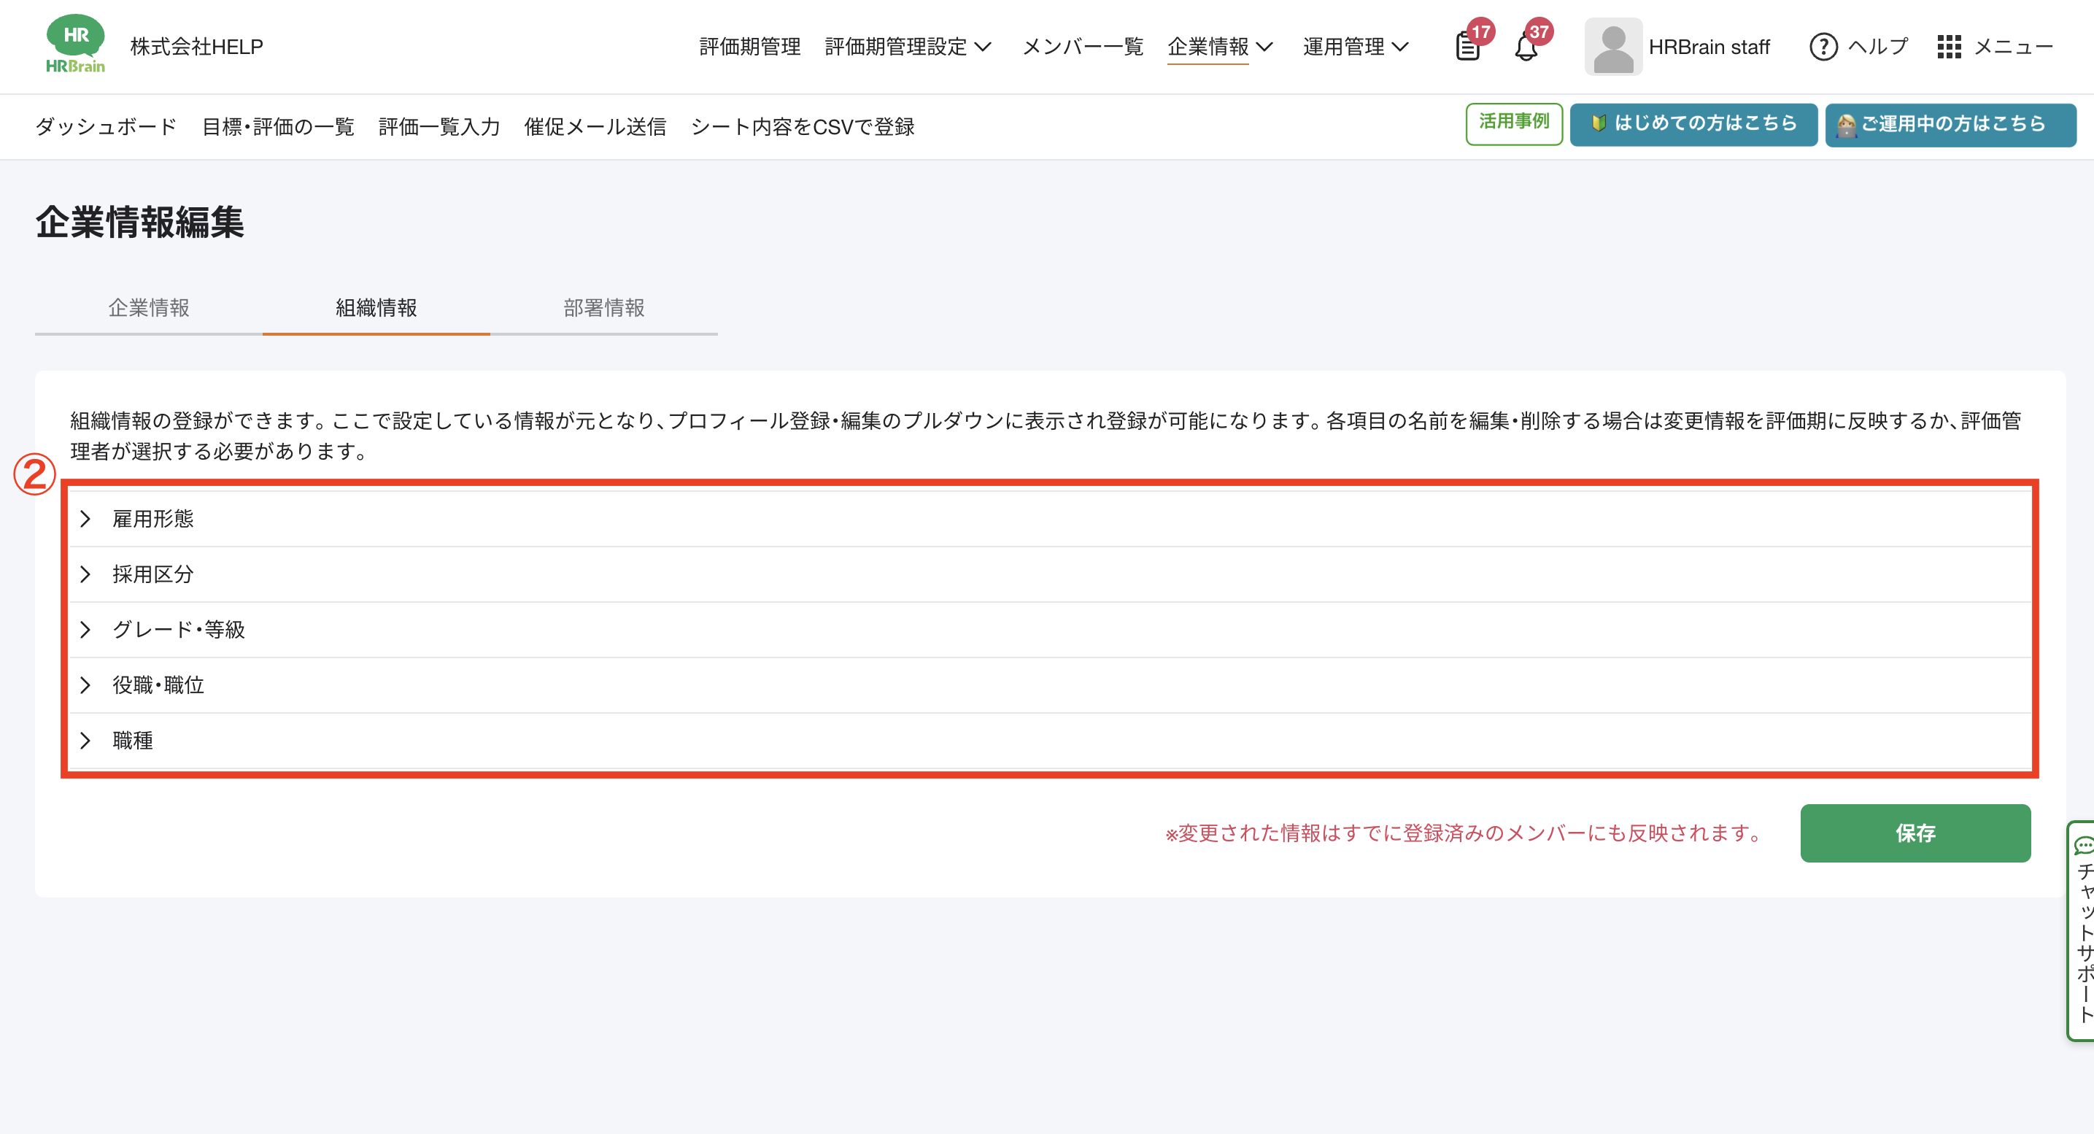Image resolution: width=2094 pixels, height=1134 pixels.
Task: Open the chat support side tab
Action: (2082, 931)
